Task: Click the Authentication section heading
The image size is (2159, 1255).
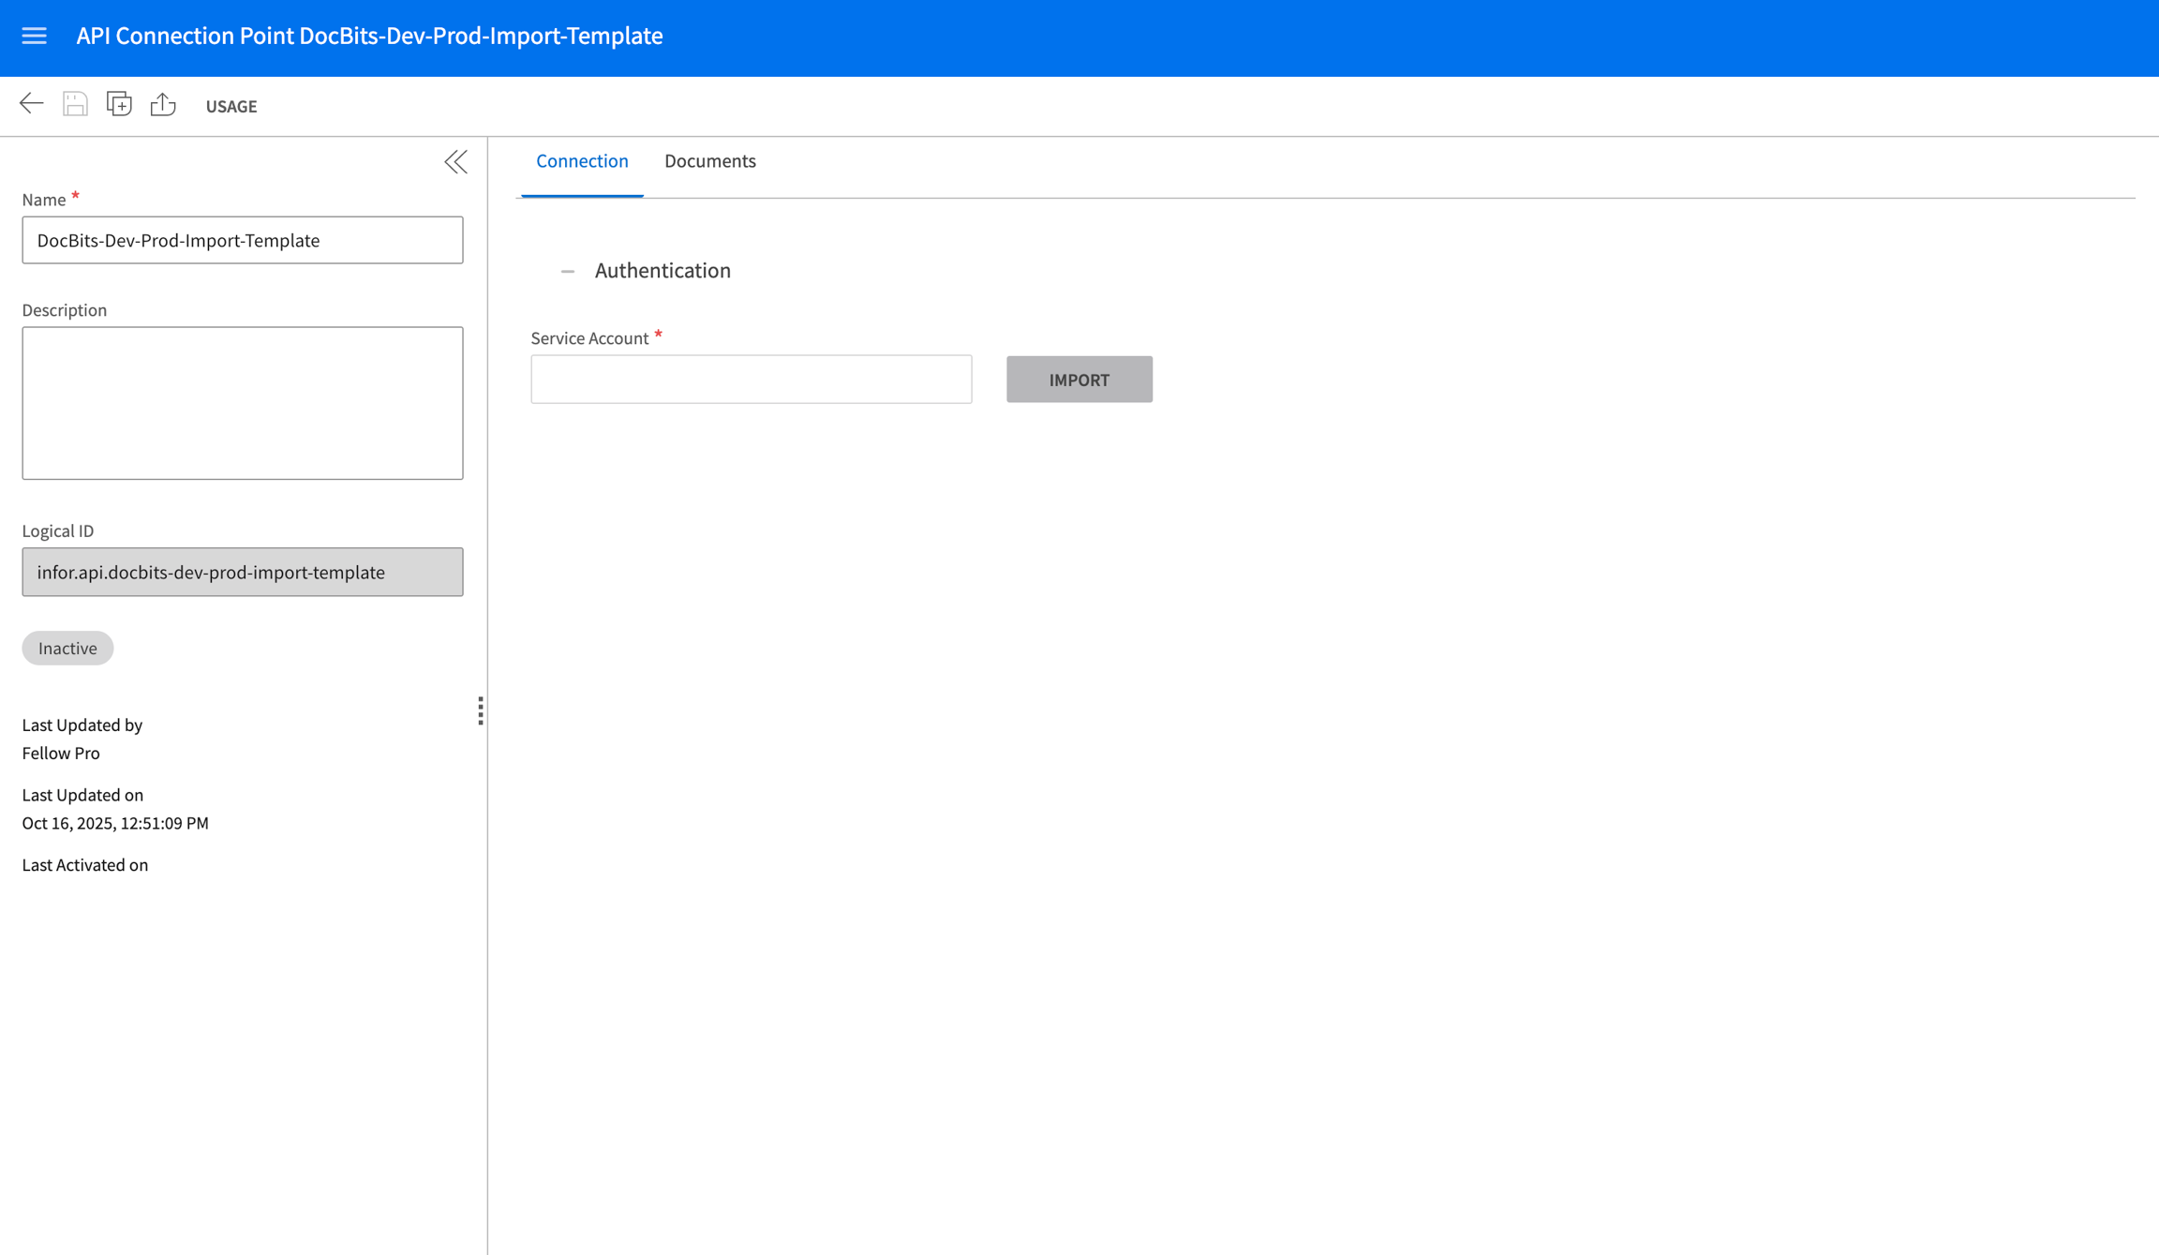Action: [662, 271]
